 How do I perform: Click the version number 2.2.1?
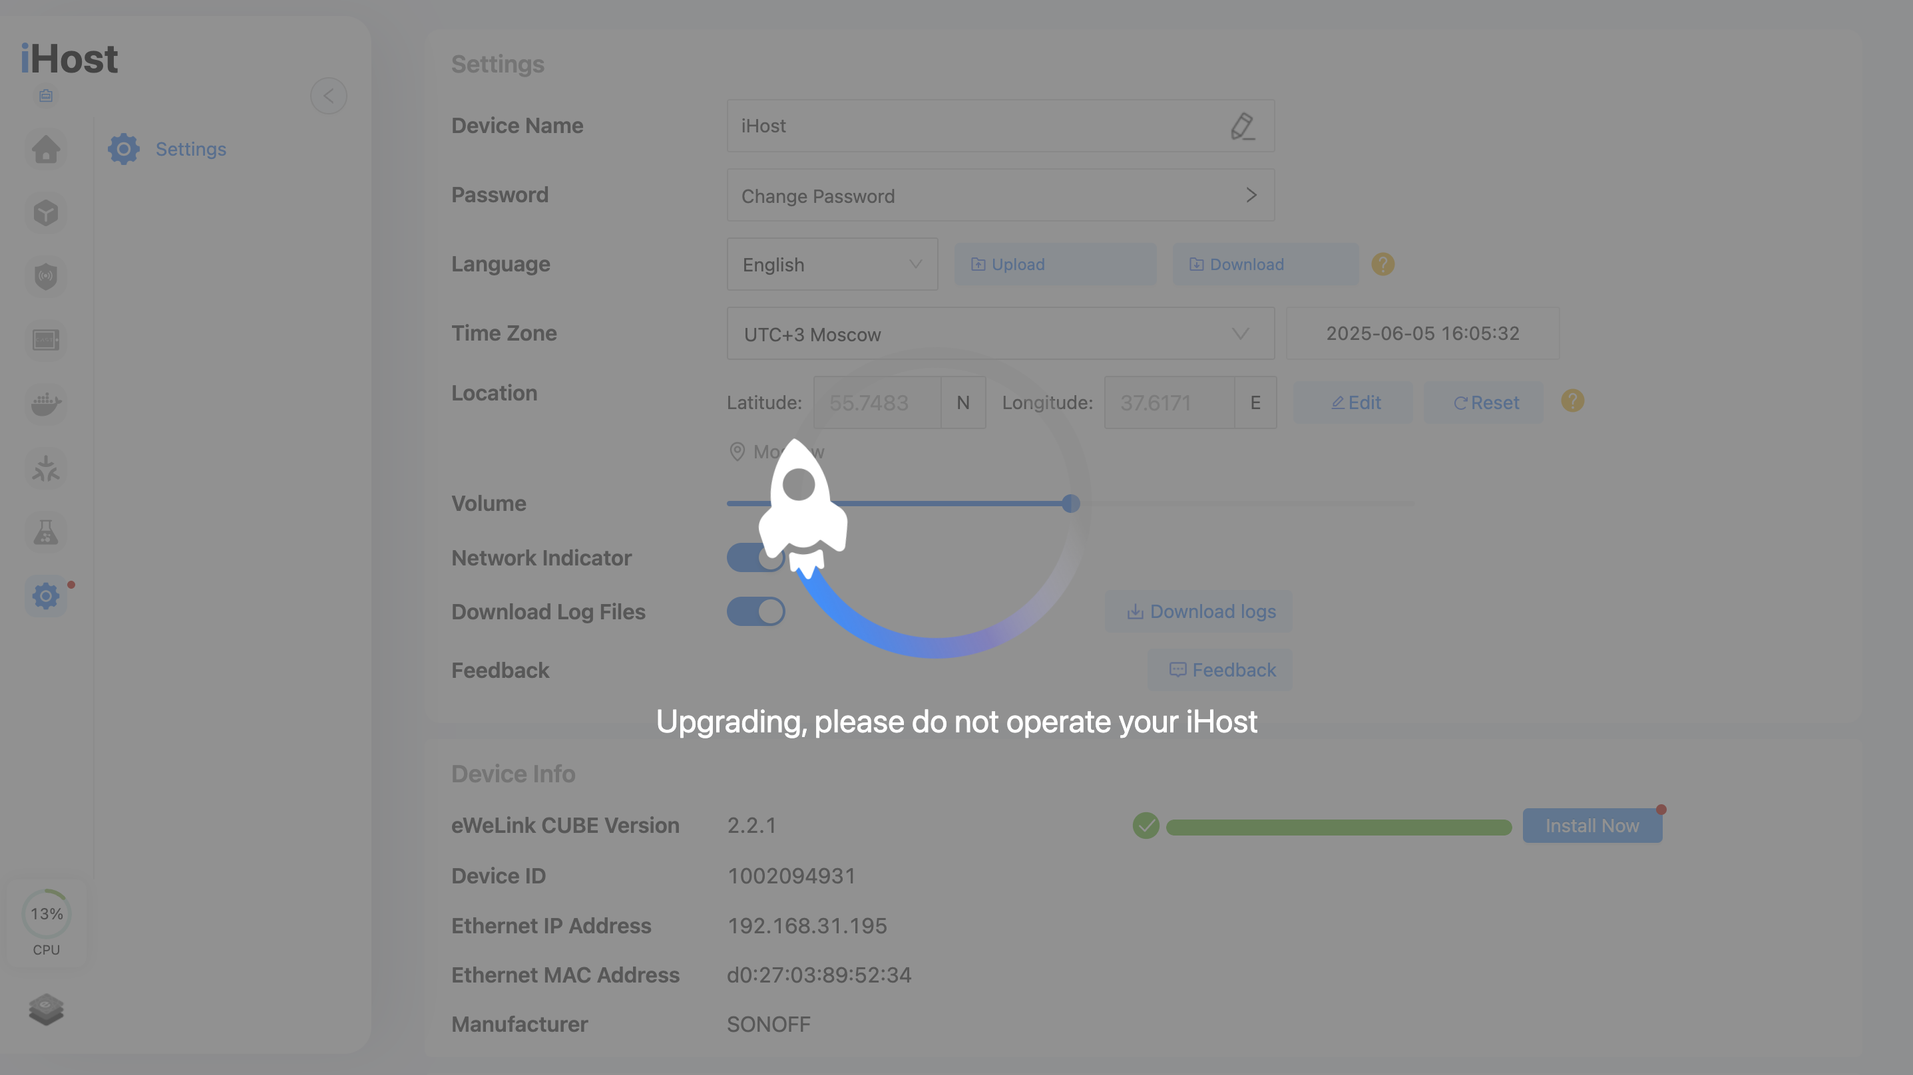[x=751, y=826]
